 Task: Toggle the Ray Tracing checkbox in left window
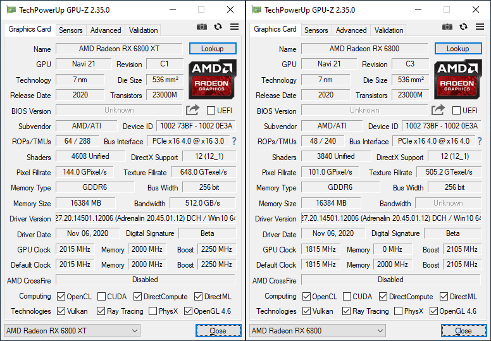[101, 311]
